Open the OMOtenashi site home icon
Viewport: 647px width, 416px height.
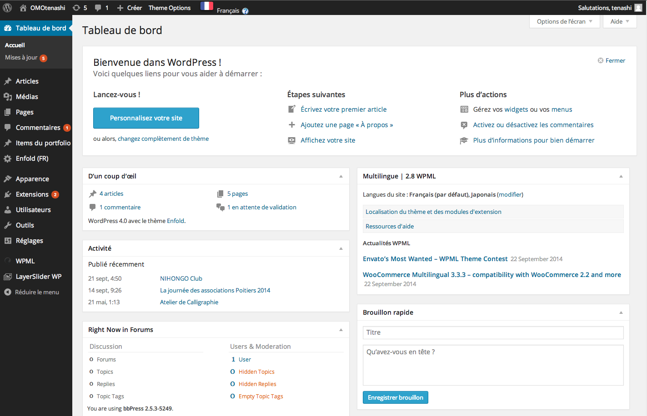pyautogui.click(x=23, y=8)
